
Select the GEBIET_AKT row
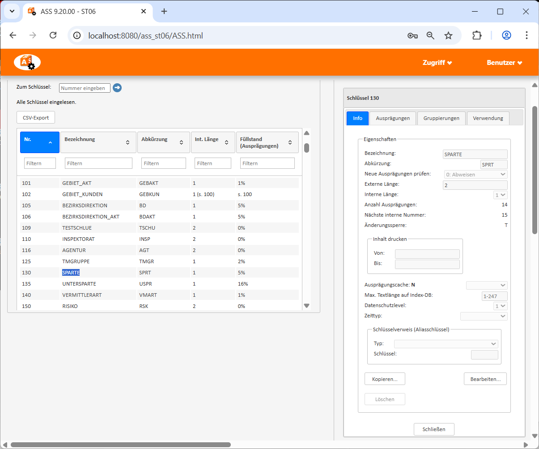coord(159,183)
